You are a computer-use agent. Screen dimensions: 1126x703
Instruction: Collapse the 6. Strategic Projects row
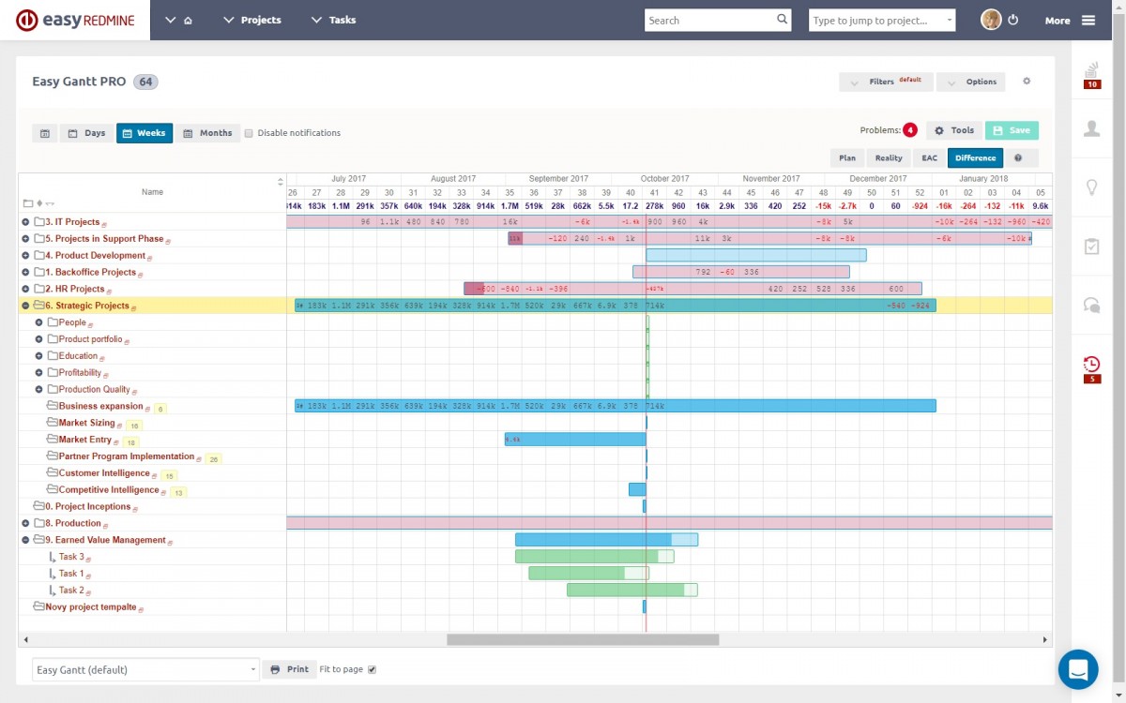[x=26, y=306]
